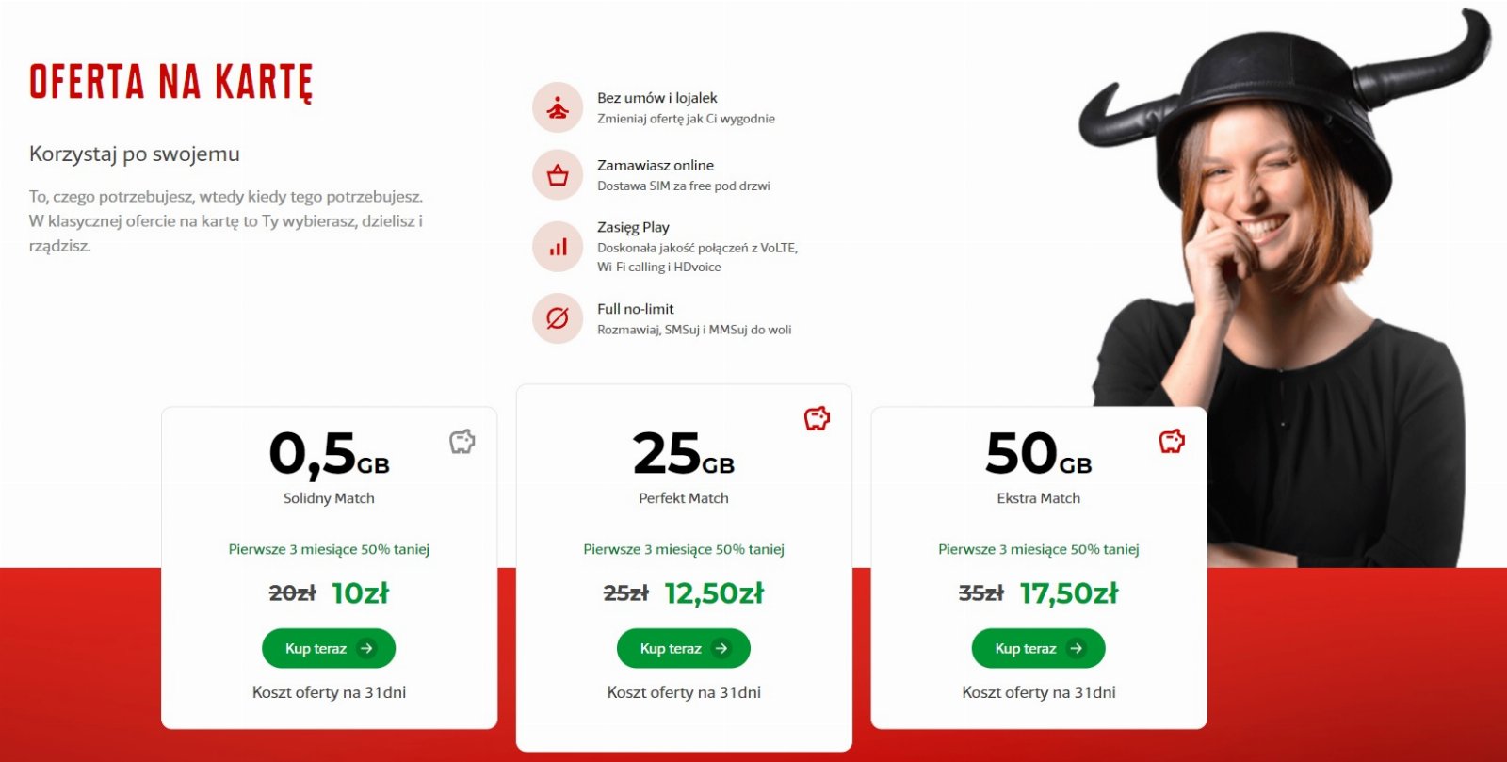
Task: Click the grey piggy bank on 0,5GB card
Action: 462,441
